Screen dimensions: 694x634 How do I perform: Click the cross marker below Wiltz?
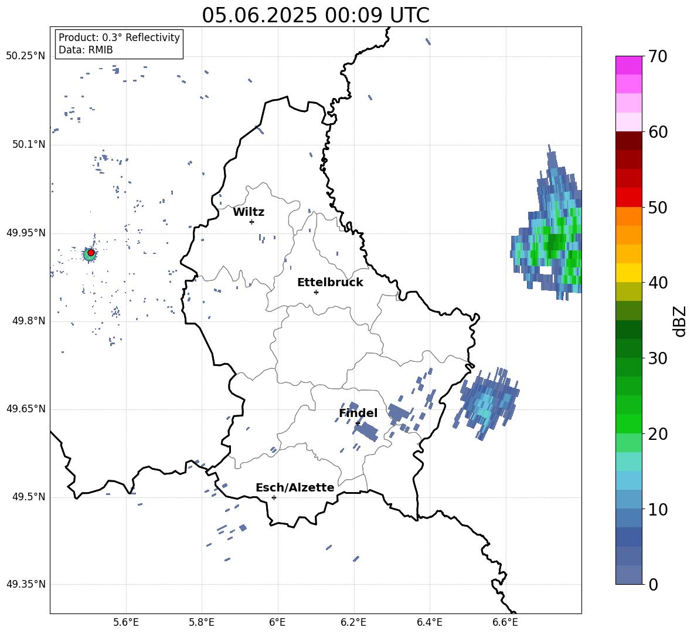251,222
